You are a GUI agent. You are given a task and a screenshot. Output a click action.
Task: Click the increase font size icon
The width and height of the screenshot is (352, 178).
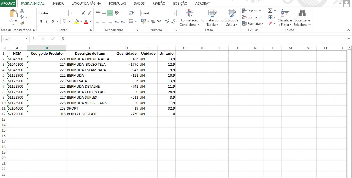click(x=84, y=13)
